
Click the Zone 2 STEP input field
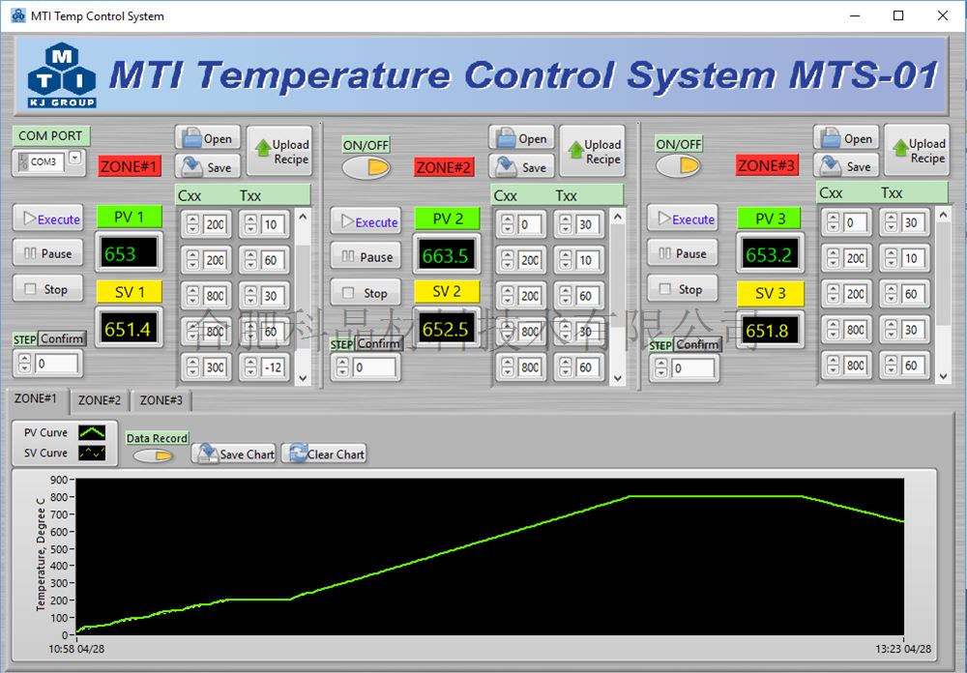point(373,367)
